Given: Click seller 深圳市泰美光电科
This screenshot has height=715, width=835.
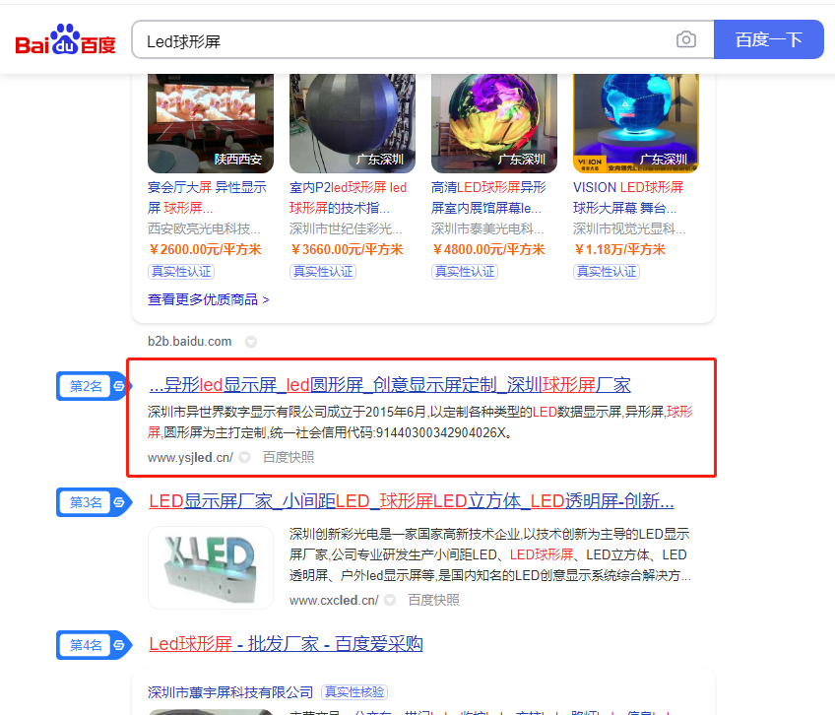Looking at the screenshot, I should point(487,228).
